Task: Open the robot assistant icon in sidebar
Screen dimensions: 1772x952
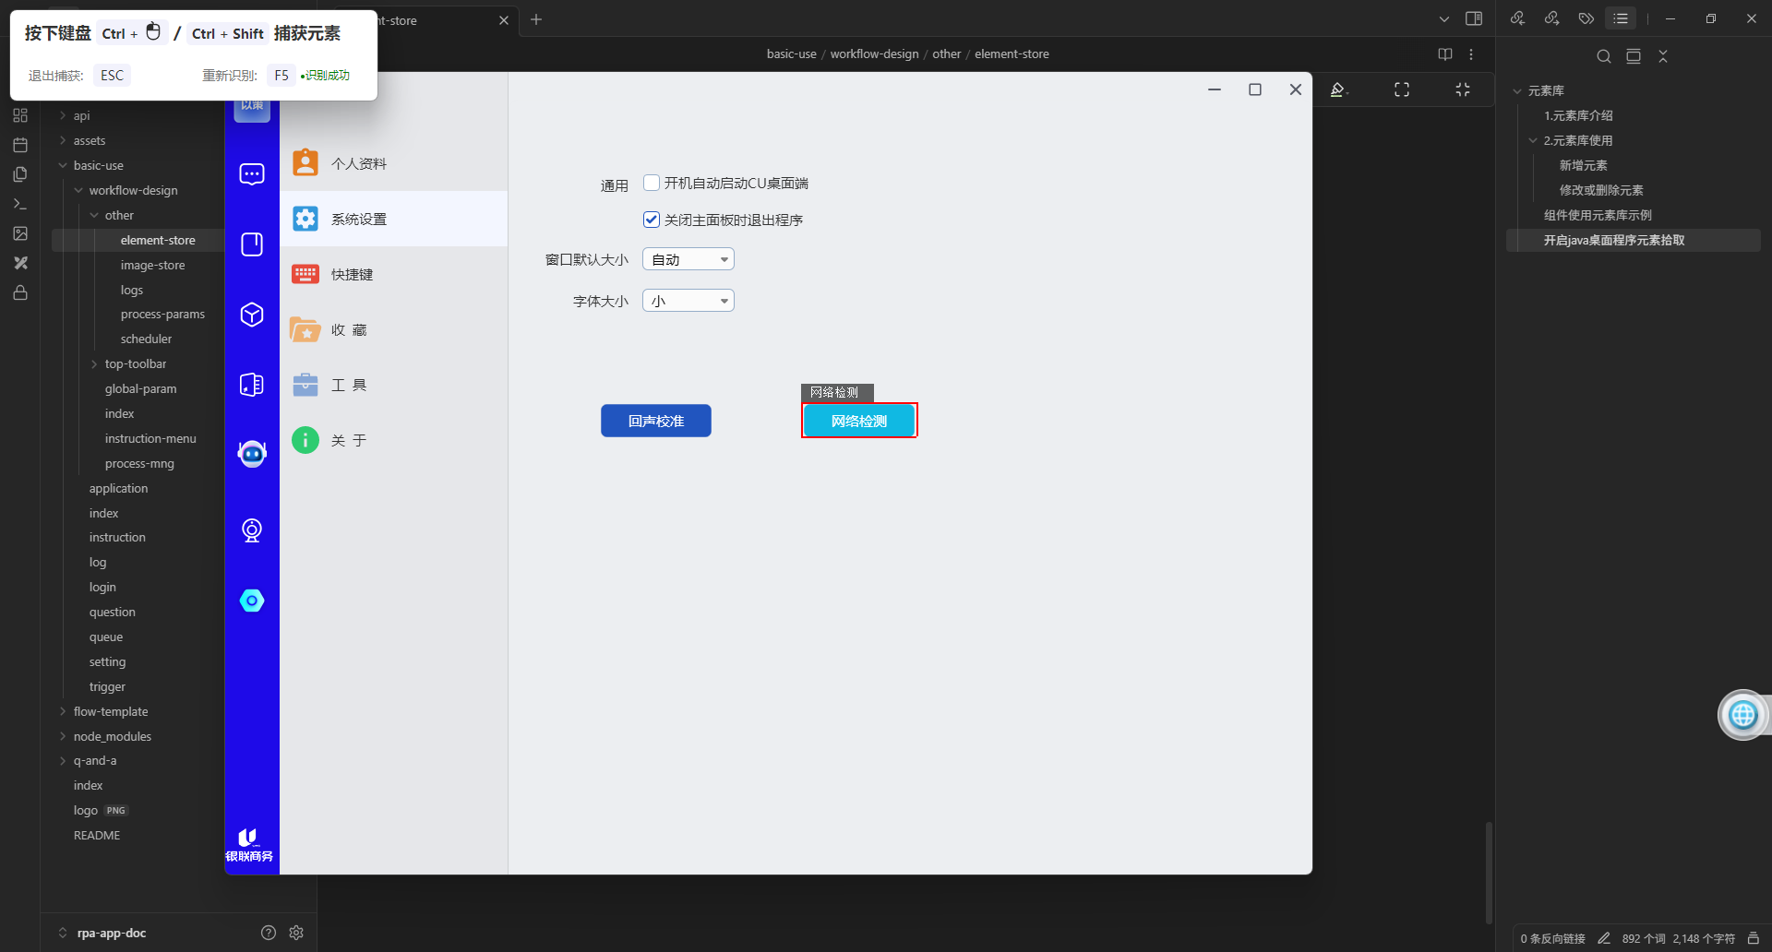Action: point(251,454)
